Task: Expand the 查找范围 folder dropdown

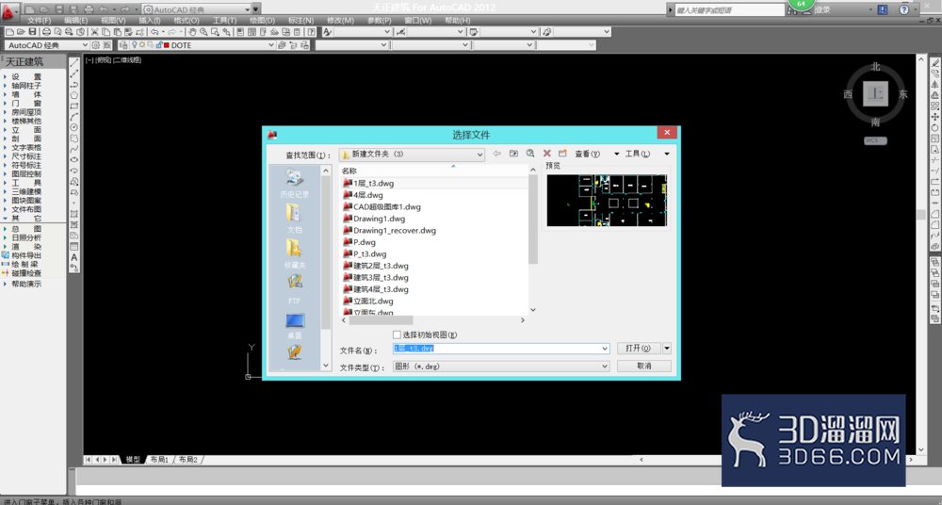Action: (x=479, y=155)
